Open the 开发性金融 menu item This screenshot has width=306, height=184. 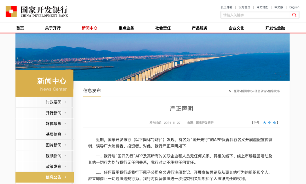pyautogui.click(x=275, y=28)
